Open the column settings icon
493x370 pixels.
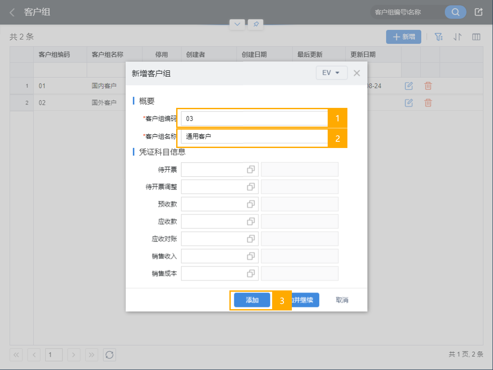[476, 37]
